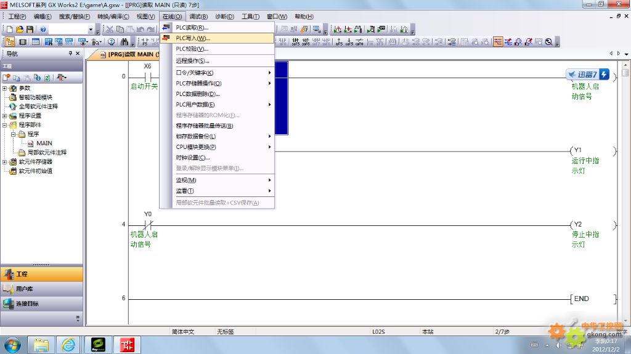This screenshot has height=354, width=631.
Task: Open the 诊断(D) menu in menu bar
Action: [x=224, y=16]
